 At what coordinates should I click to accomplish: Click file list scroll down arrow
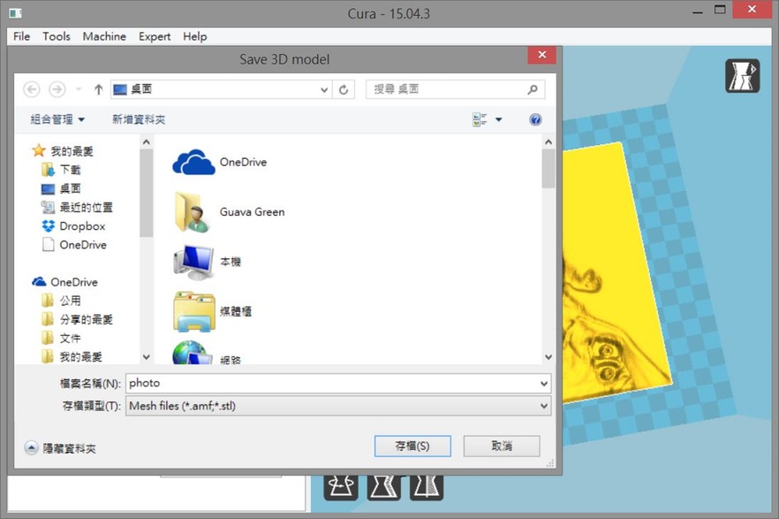pos(548,357)
